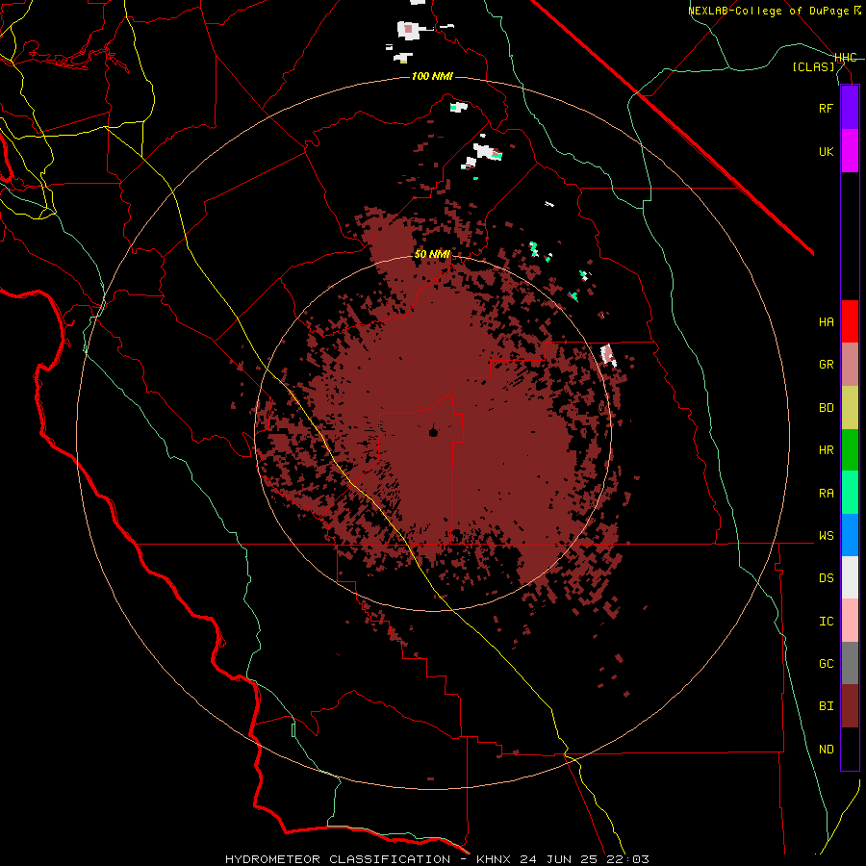The height and width of the screenshot is (866, 866).
Task: Click the HHC product label
Action: pyautogui.click(x=846, y=58)
